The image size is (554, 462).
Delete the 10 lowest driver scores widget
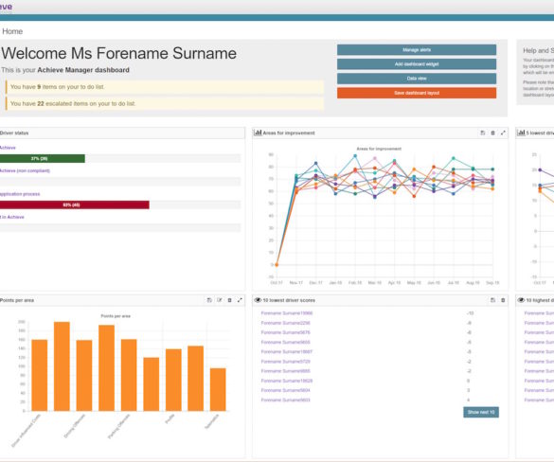click(x=503, y=300)
